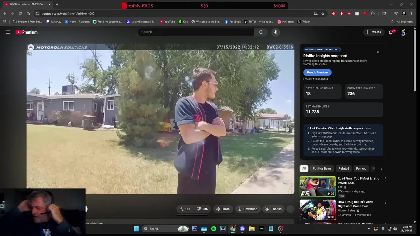Select the Related chip
The width and height of the screenshot is (420, 236).
coord(344,168)
